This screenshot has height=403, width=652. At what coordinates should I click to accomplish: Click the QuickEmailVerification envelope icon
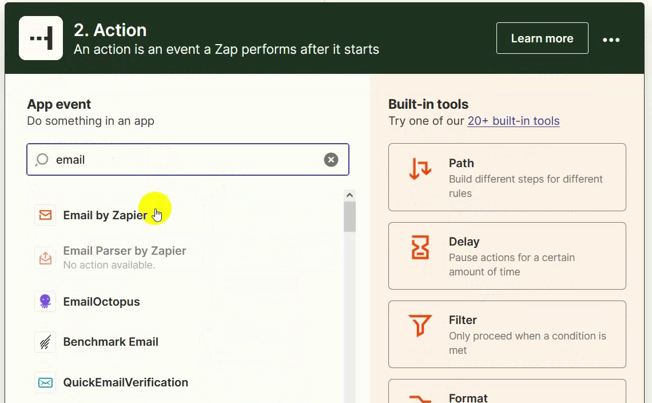tap(45, 382)
